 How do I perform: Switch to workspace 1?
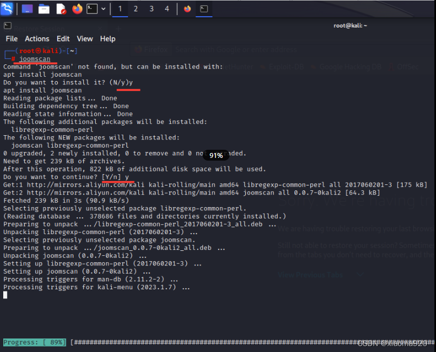click(120, 9)
